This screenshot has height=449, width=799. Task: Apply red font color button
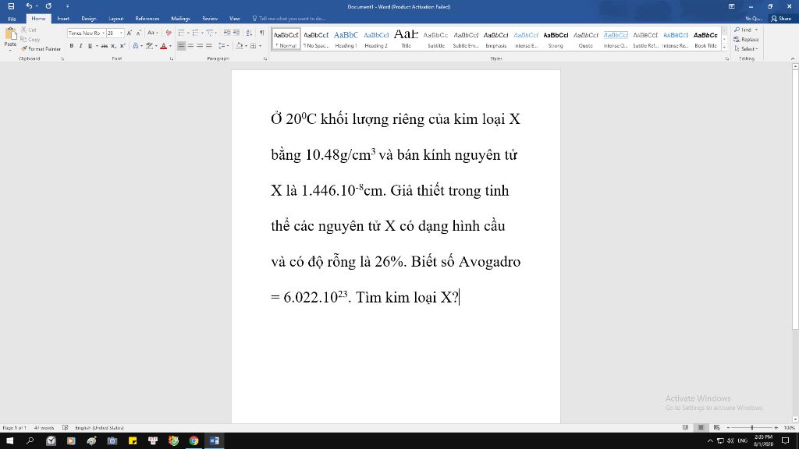coord(164,46)
